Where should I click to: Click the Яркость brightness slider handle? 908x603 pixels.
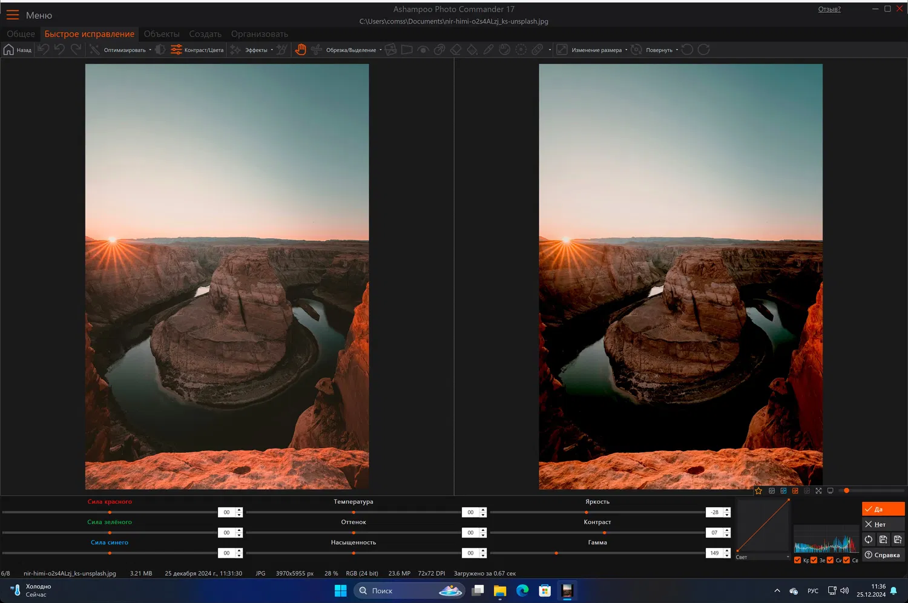(586, 512)
